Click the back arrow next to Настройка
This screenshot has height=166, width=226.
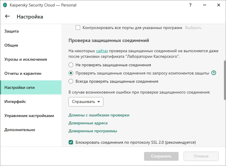[7, 16]
